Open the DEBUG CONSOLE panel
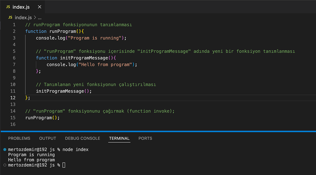Image resolution: width=316 pixels, height=175 pixels. (82, 138)
